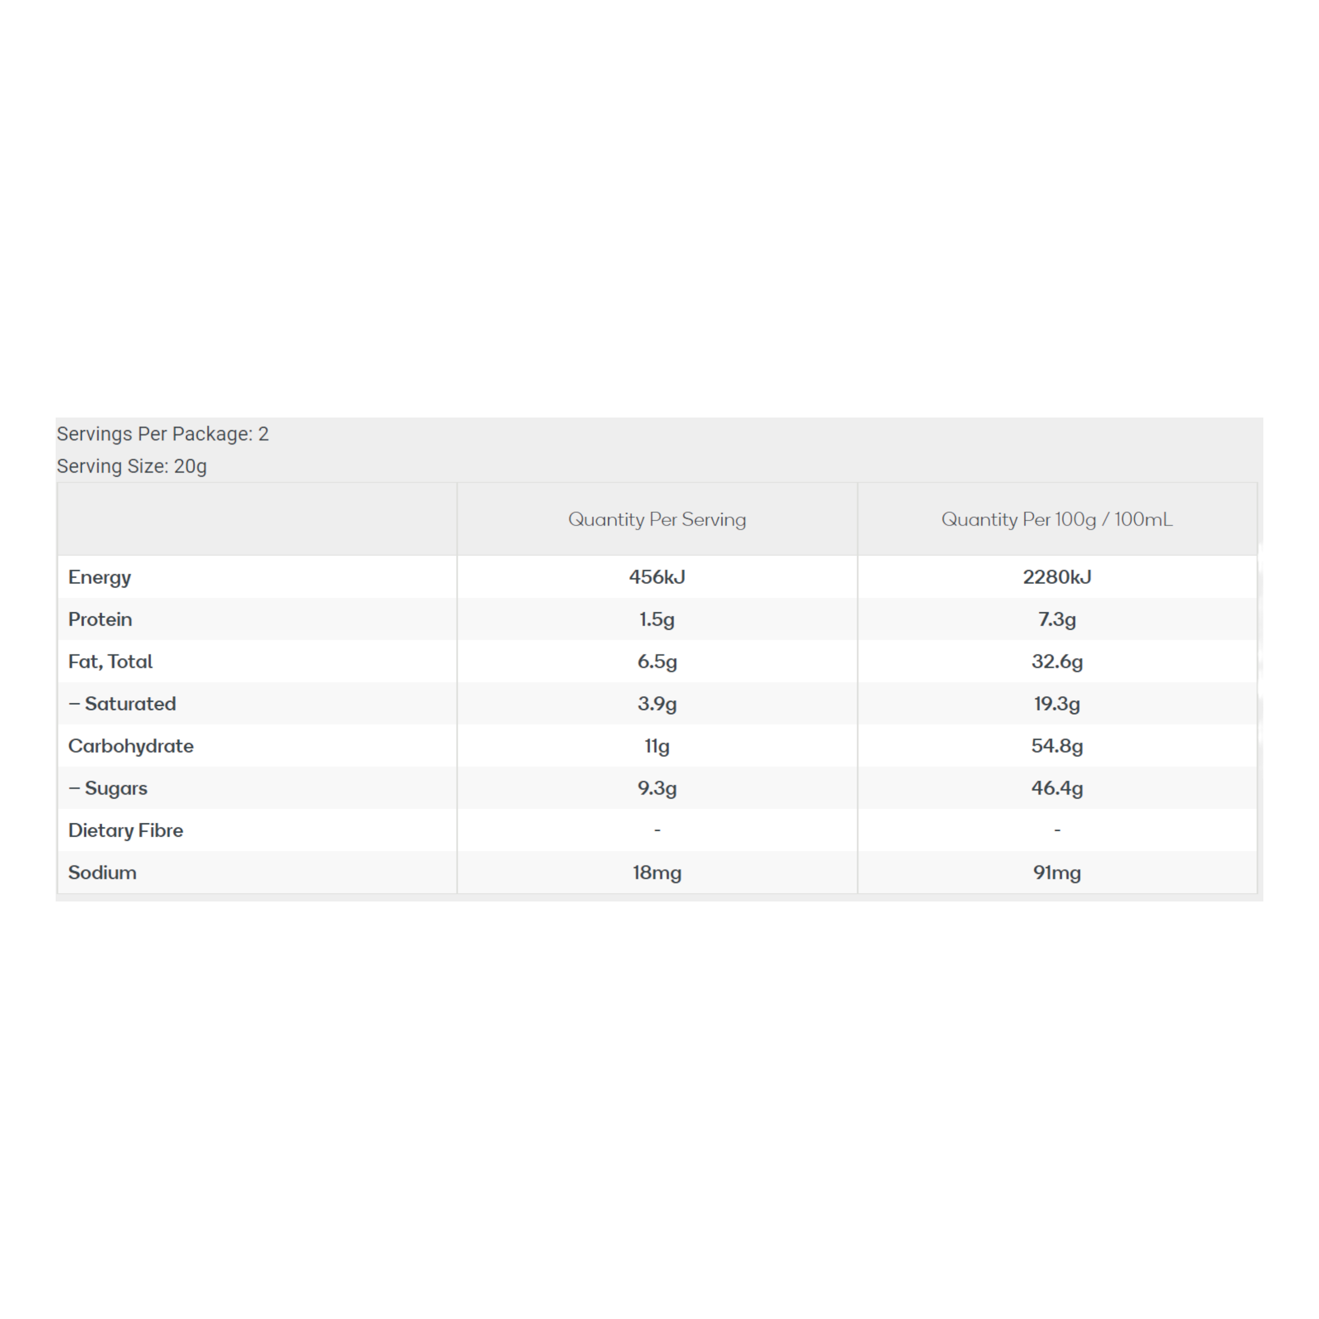The height and width of the screenshot is (1319, 1319).
Task: Select the 46.4g sugars value
Action: (x=1057, y=789)
